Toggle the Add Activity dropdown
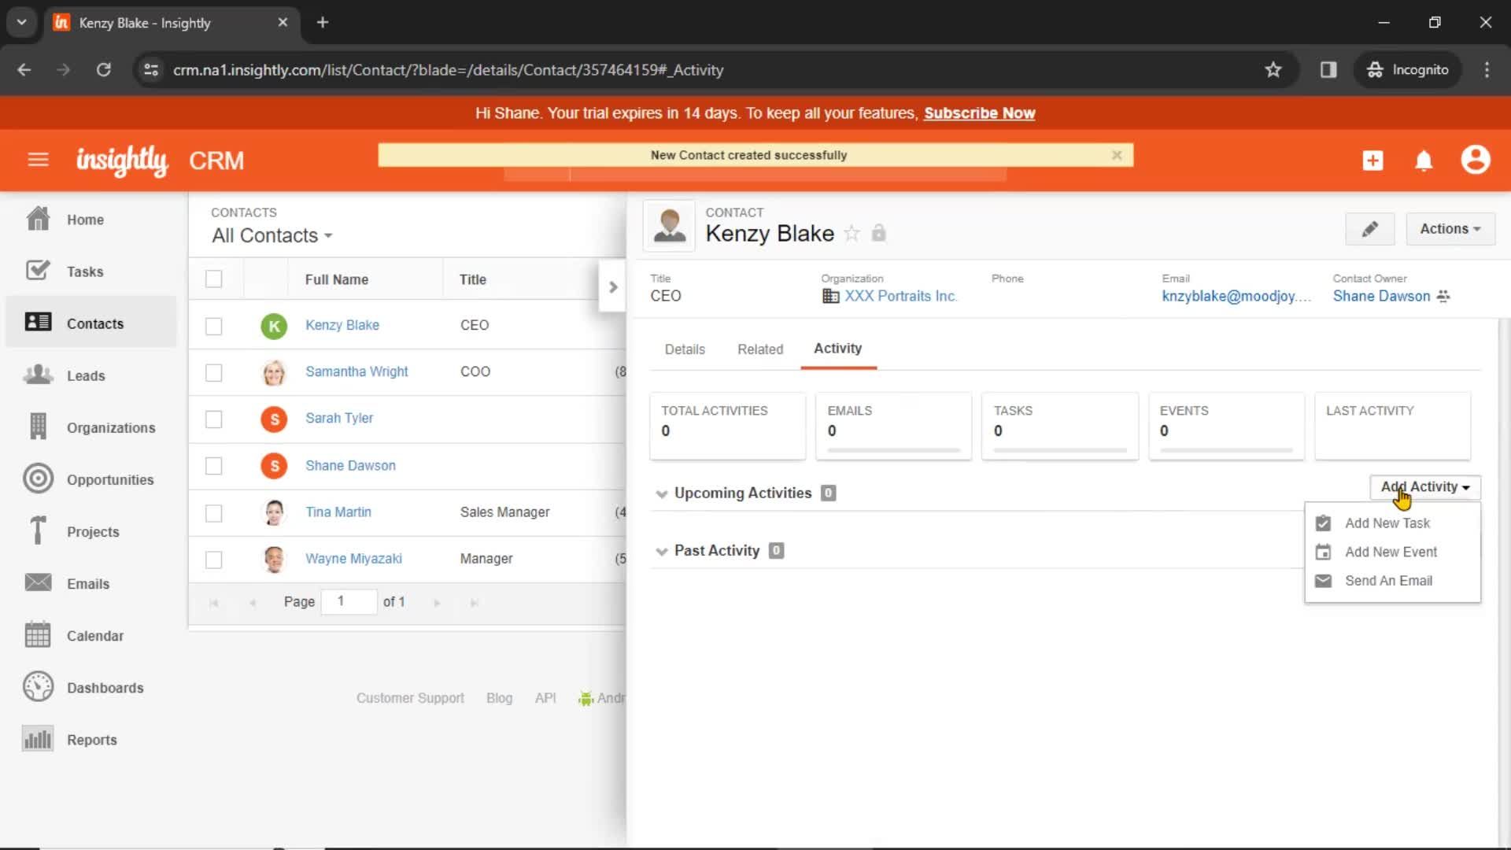This screenshot has height=850, width=1511. (x=1425, y=487)
